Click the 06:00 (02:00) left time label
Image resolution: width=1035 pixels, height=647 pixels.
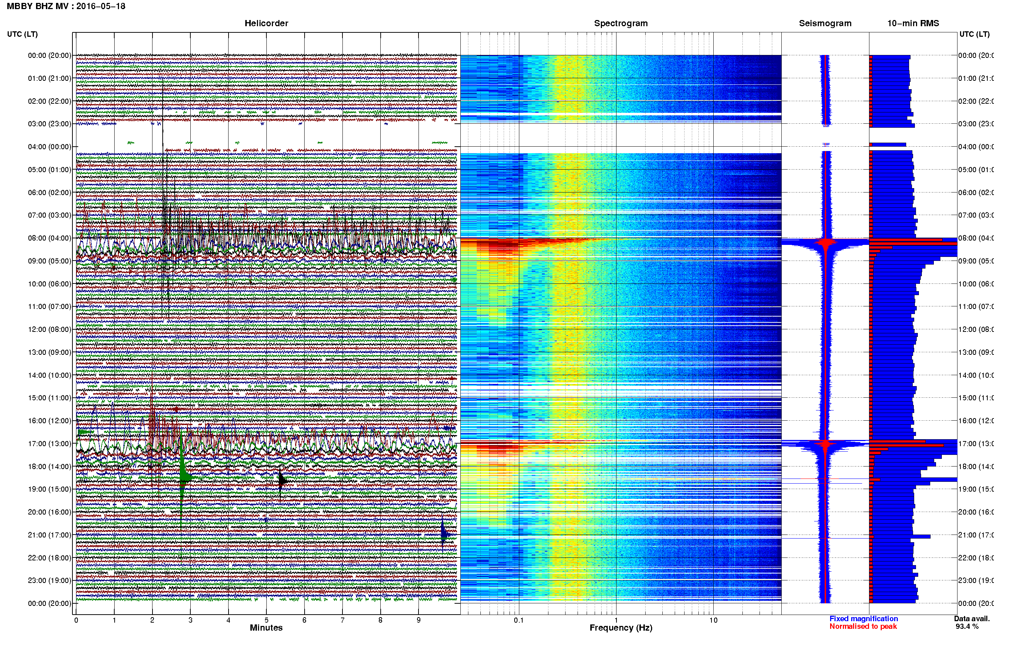49,192
